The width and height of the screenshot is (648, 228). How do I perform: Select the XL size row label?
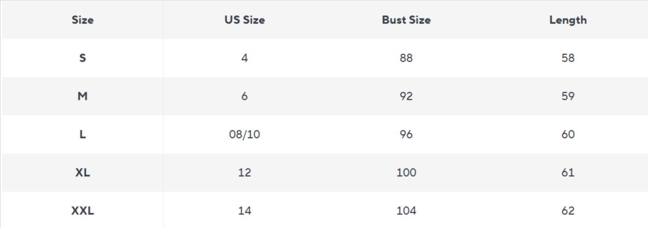coord(83,172)
